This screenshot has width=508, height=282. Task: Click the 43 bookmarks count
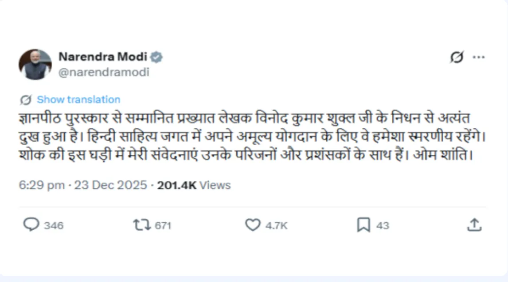tap(383, 225)
